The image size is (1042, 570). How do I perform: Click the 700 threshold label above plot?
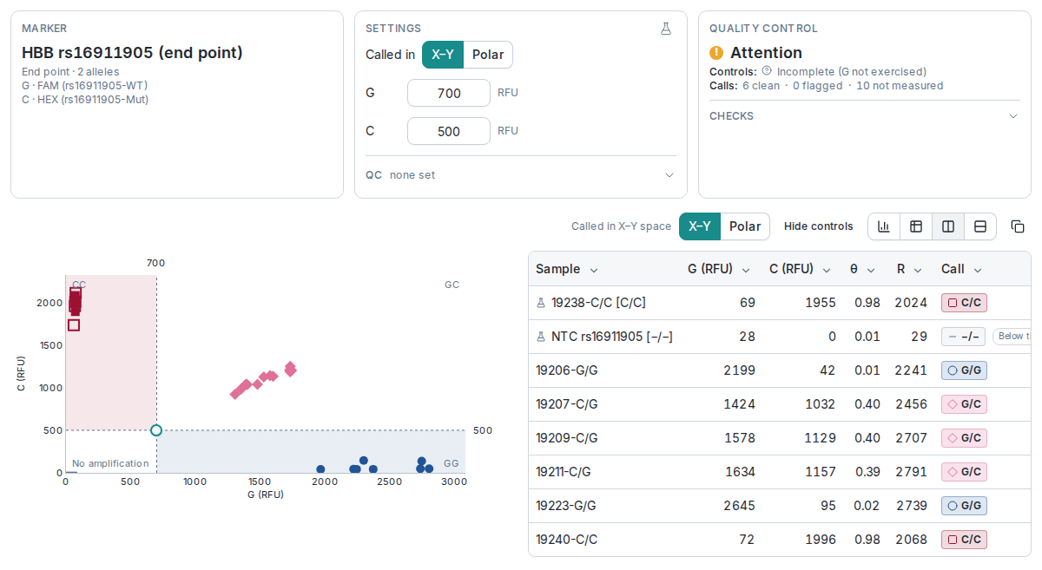[x=155, y=263]
